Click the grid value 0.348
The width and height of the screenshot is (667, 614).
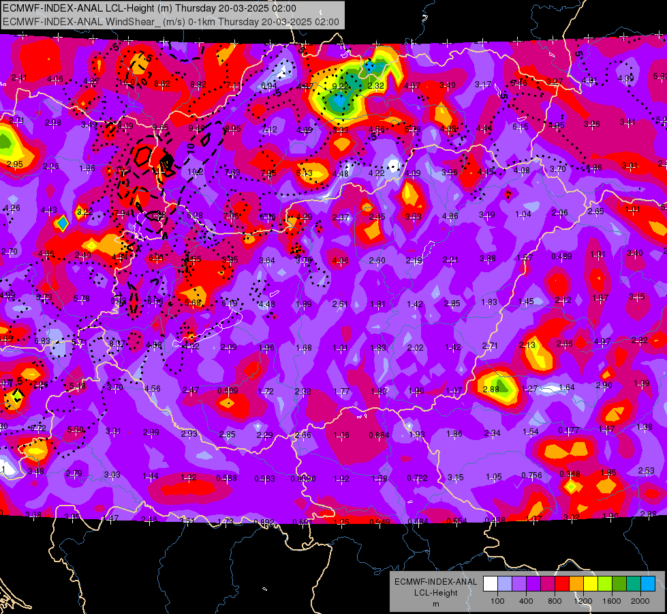570,474
